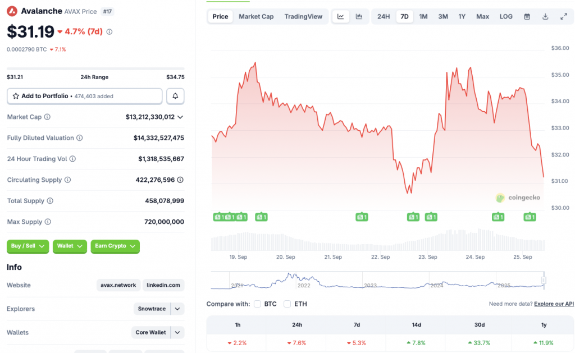Toggle ETH comparison checkbox
Viewport: 575px width, 353px height.
(287, 304)
